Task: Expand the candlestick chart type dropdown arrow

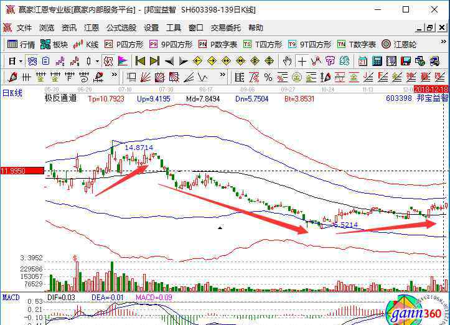Action: coord(97,61)
